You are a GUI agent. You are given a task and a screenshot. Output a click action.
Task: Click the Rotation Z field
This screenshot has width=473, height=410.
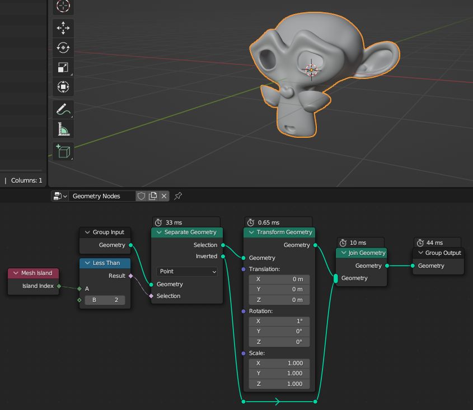point(279,342)
